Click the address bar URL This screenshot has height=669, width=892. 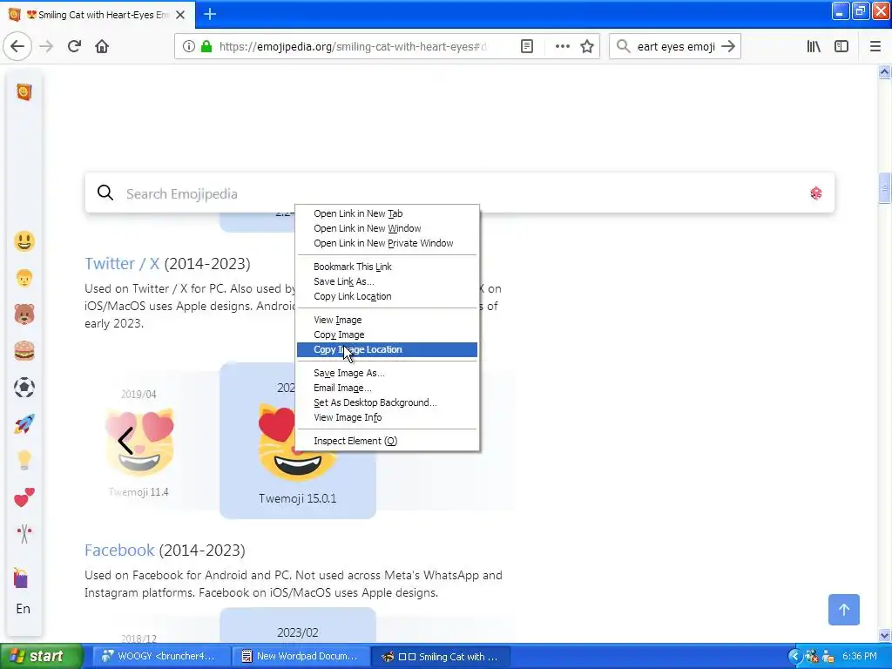(353, 46)
